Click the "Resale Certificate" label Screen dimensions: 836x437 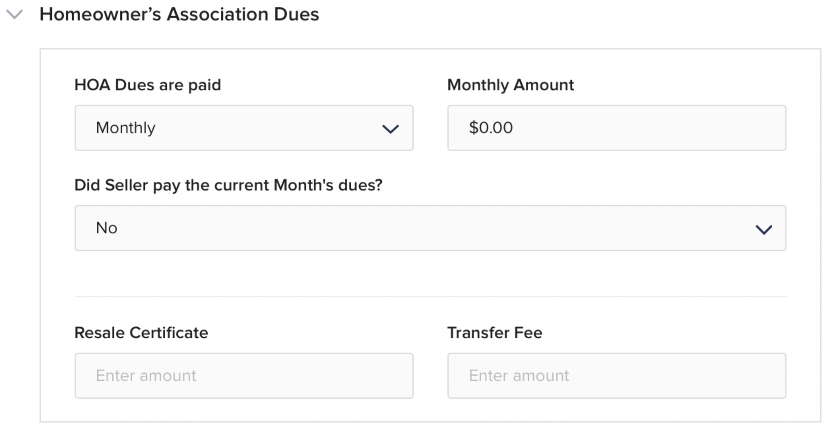tap(141, 333)
